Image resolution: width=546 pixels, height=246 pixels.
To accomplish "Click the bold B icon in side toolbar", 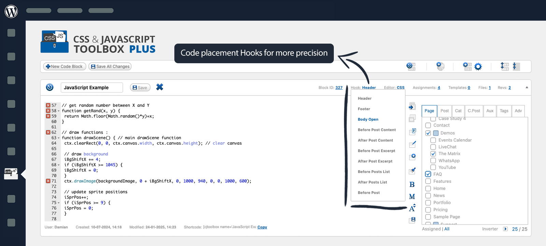I will tap(412, 185).
